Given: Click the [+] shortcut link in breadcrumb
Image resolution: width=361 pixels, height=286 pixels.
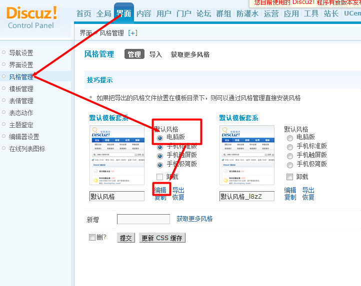Looking at the screenshot, I should 133,33.
